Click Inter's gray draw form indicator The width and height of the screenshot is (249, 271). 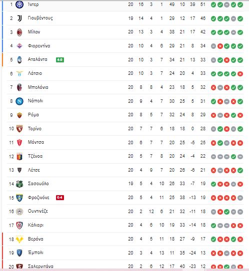pos(226,5)
